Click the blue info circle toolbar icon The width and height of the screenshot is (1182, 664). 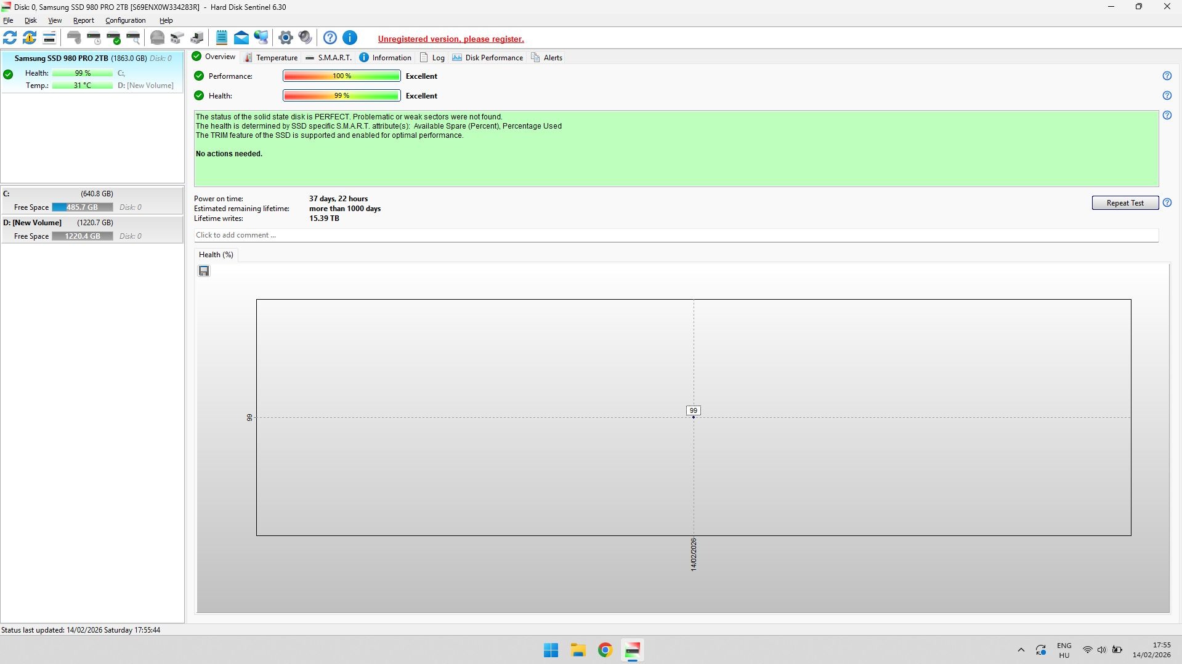tap(350, 38)
